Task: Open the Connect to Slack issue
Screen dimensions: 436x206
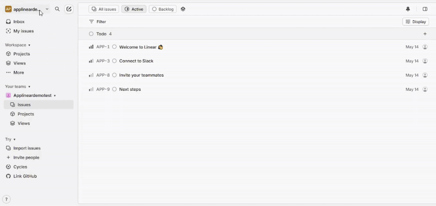Action: point(136,61)
